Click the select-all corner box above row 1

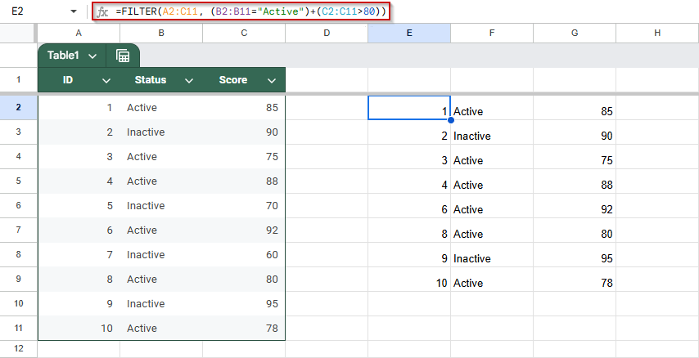[x=18, y=33]
